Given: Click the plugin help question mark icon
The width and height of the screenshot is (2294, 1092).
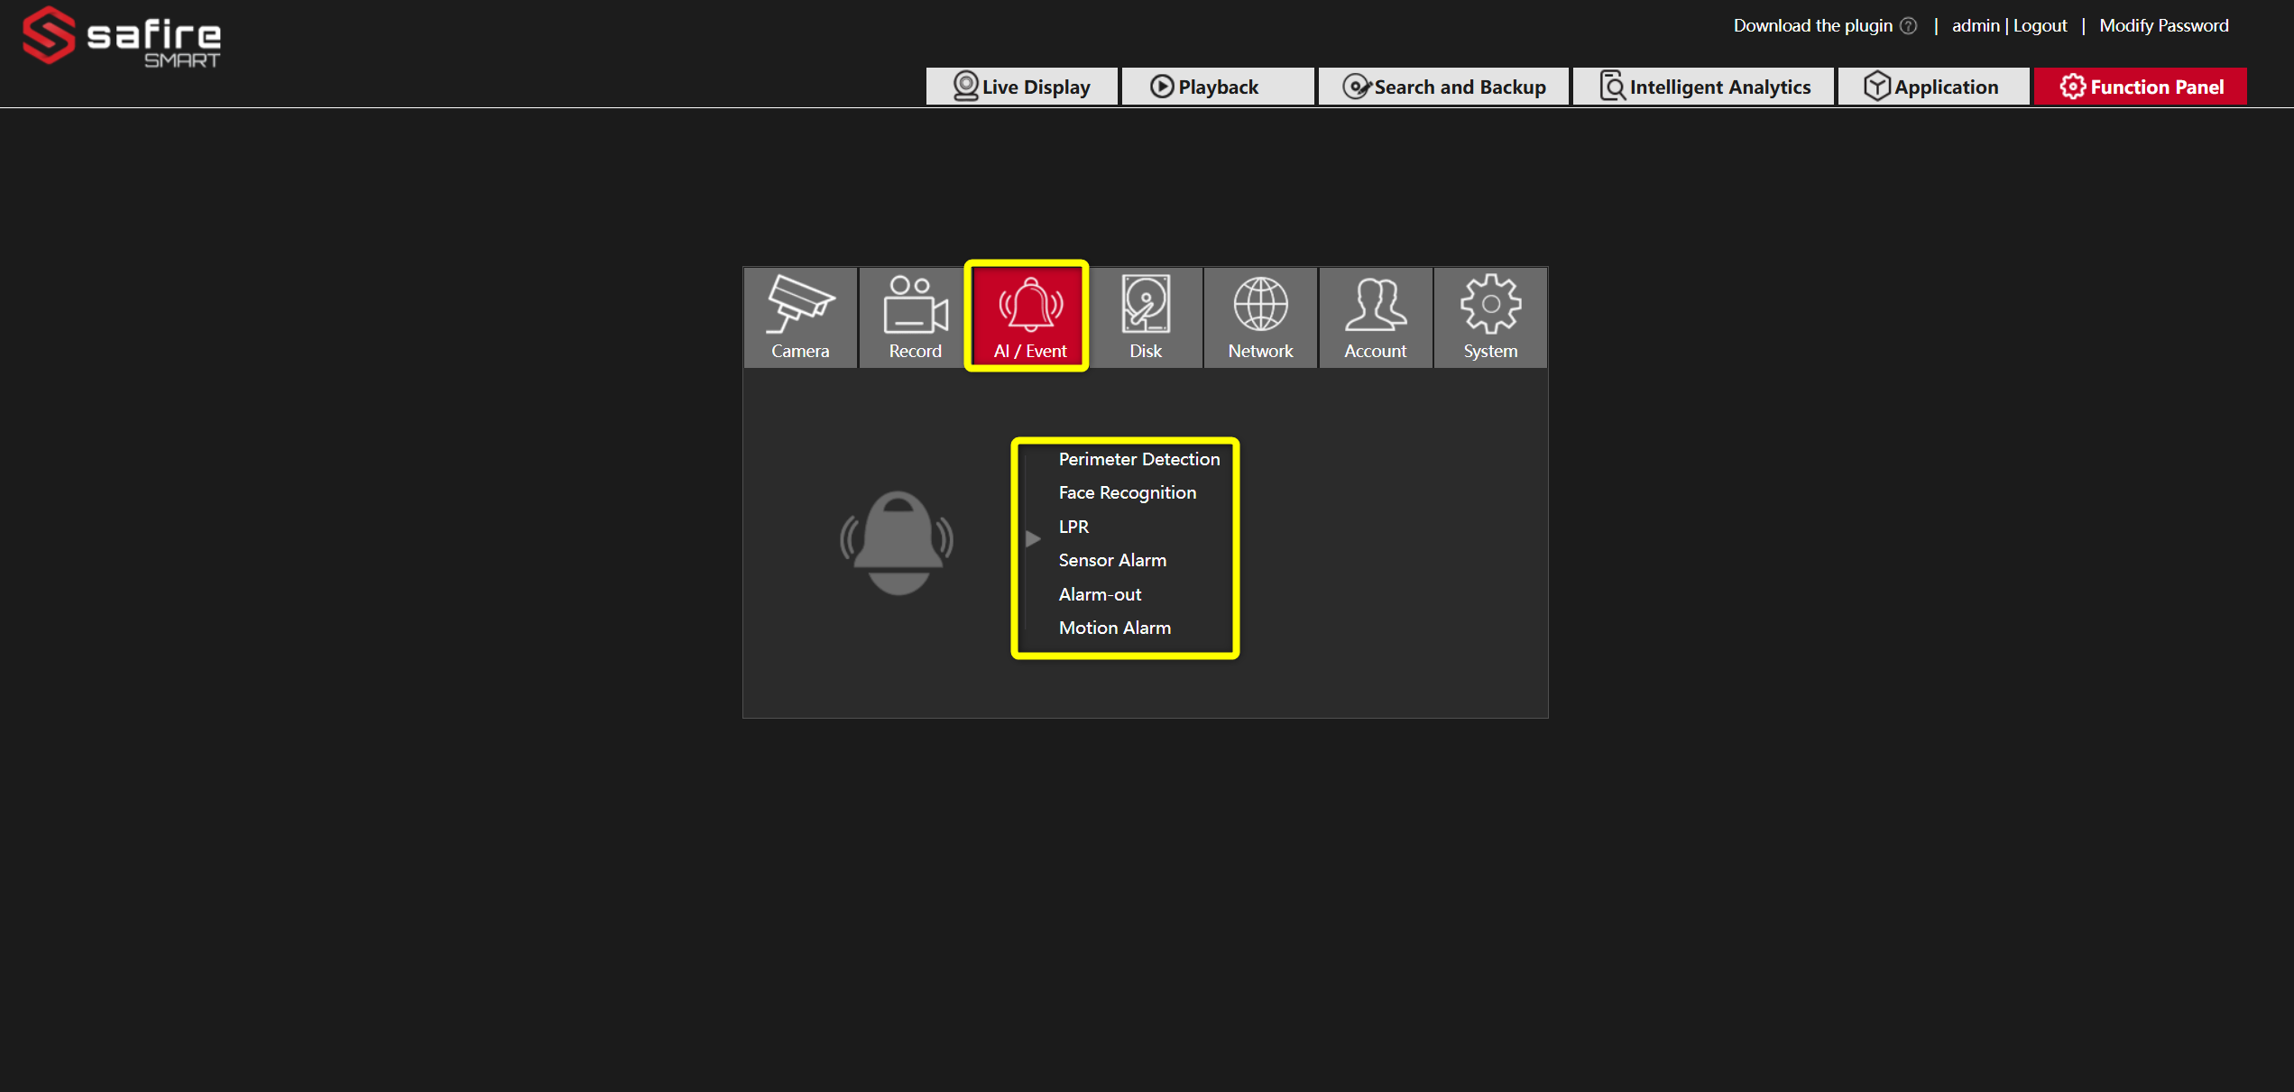Looking at the screenshot, I should pyautogui.click(x=1909, y=26).
